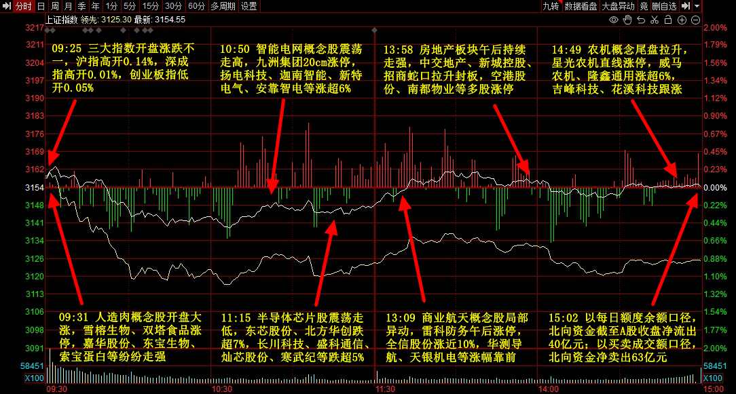736x394 pixels.
Task: Click the undo arrow icon
Action: (x=642, y=20)
